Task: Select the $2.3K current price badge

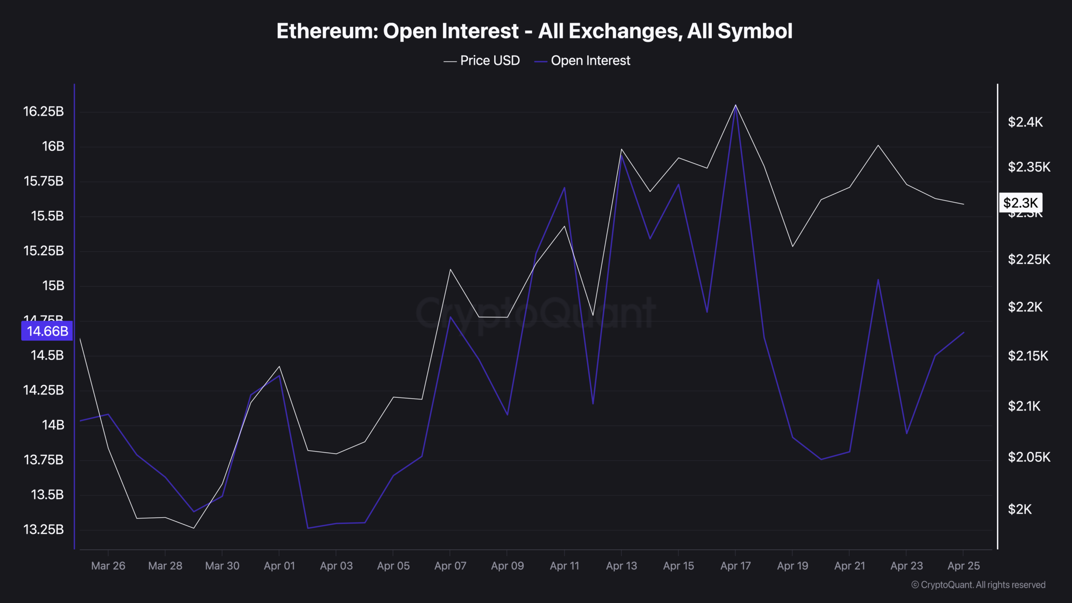Action: pos(1020,203)
